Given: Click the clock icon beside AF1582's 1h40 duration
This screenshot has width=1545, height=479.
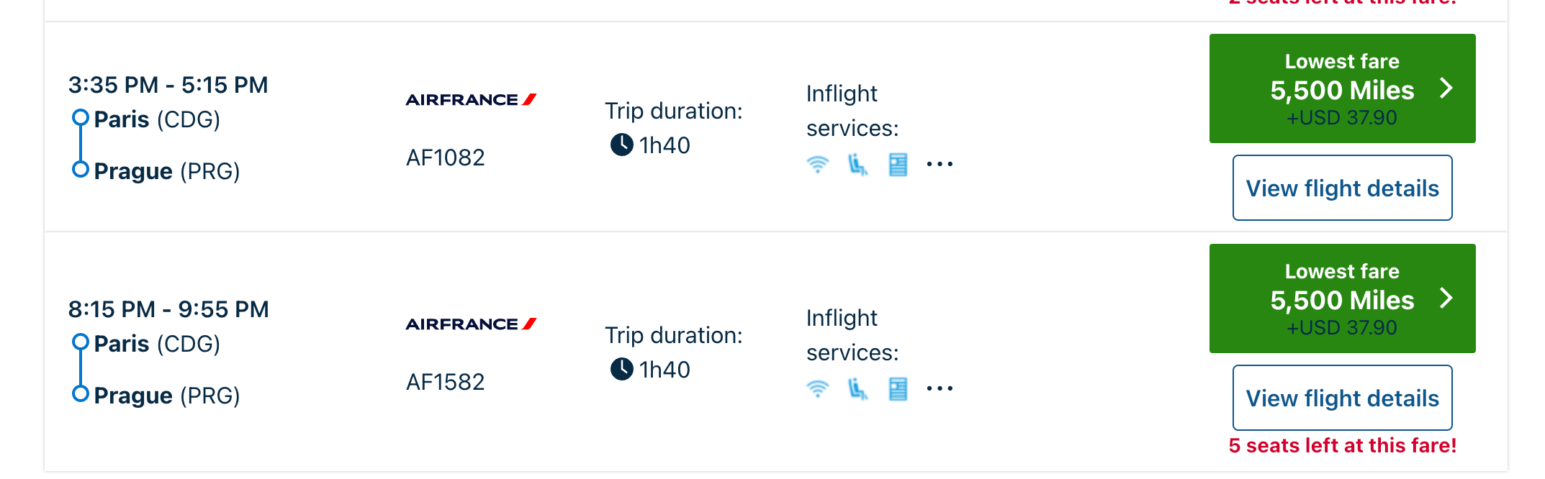Looking at the screenshot, I should point(621,369).
